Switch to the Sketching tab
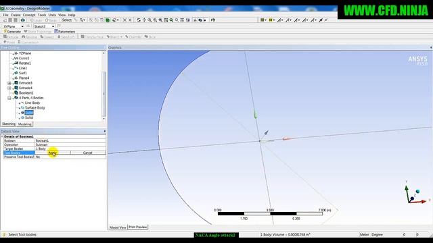433x243 pixels. 9,124
